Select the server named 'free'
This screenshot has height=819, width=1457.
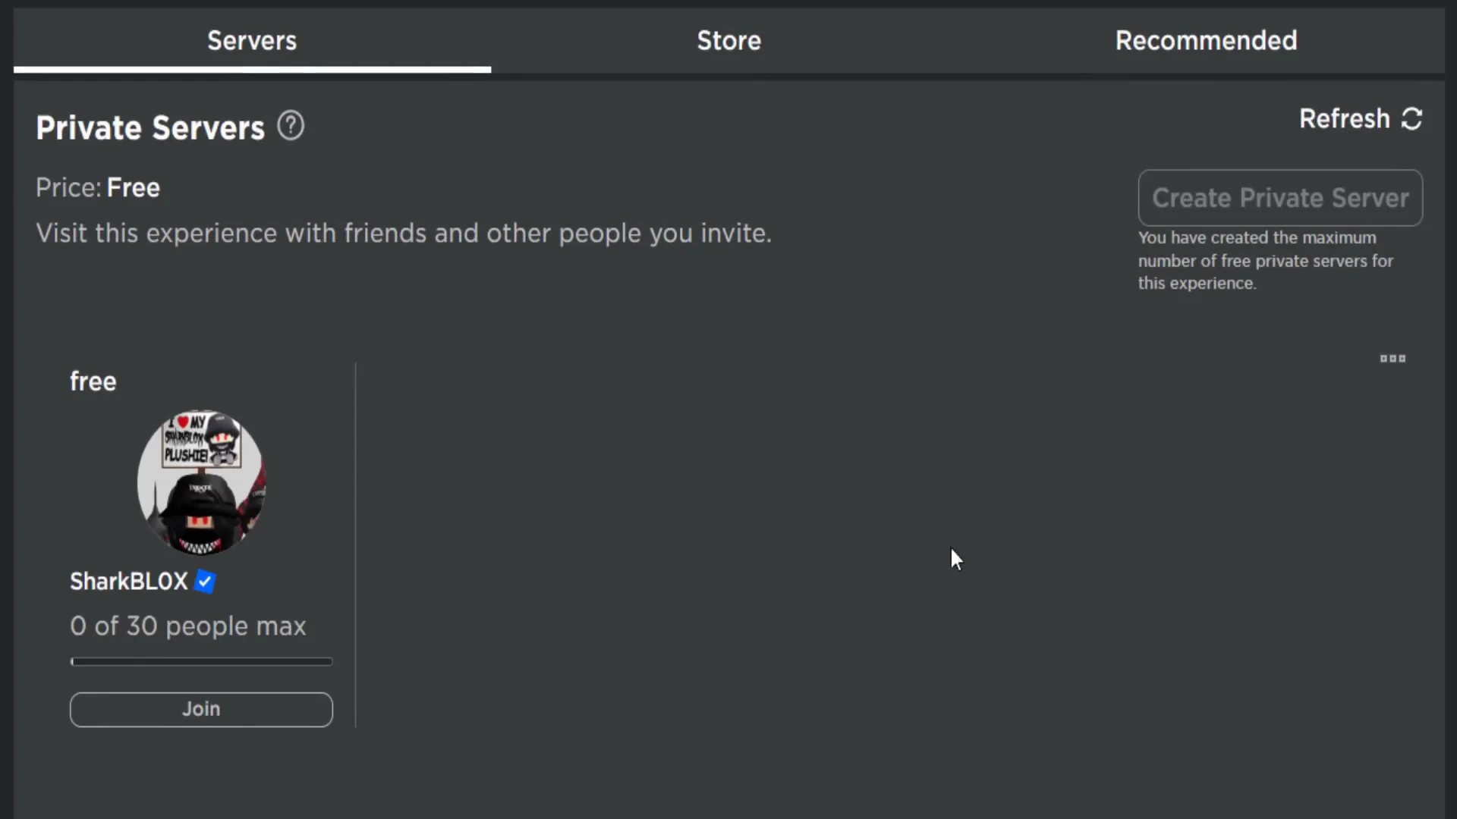93,381
